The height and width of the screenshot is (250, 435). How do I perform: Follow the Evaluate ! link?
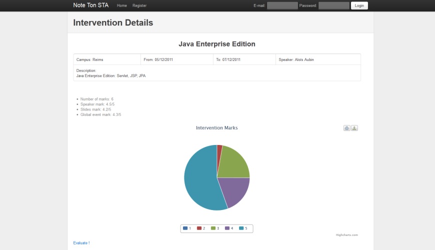click(81, 243)
